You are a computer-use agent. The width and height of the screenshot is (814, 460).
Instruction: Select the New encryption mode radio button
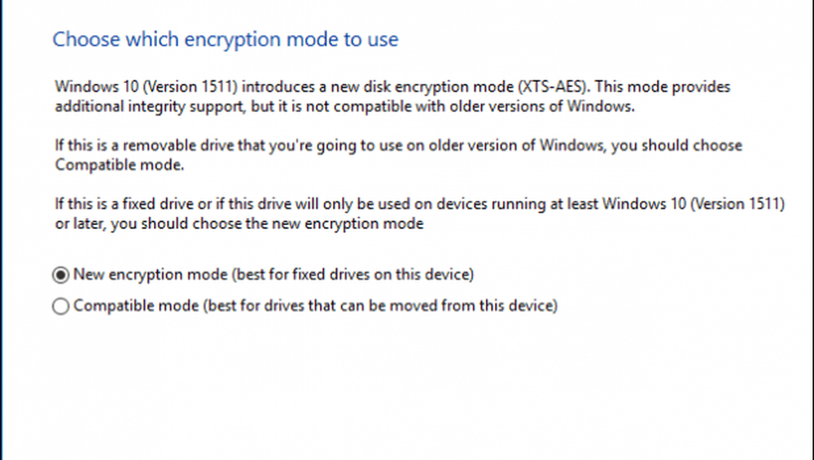tap(61, 275)
